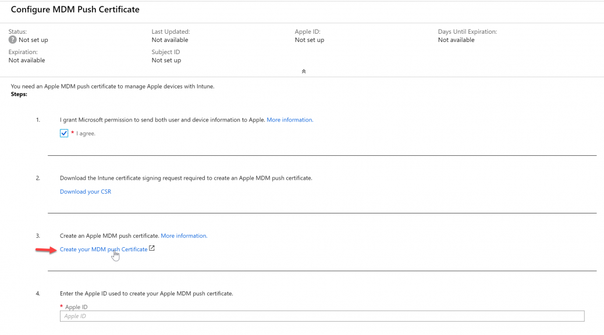
Task: Select the You need an Apple MDM push certificate sentence
Action: point(112,86)
